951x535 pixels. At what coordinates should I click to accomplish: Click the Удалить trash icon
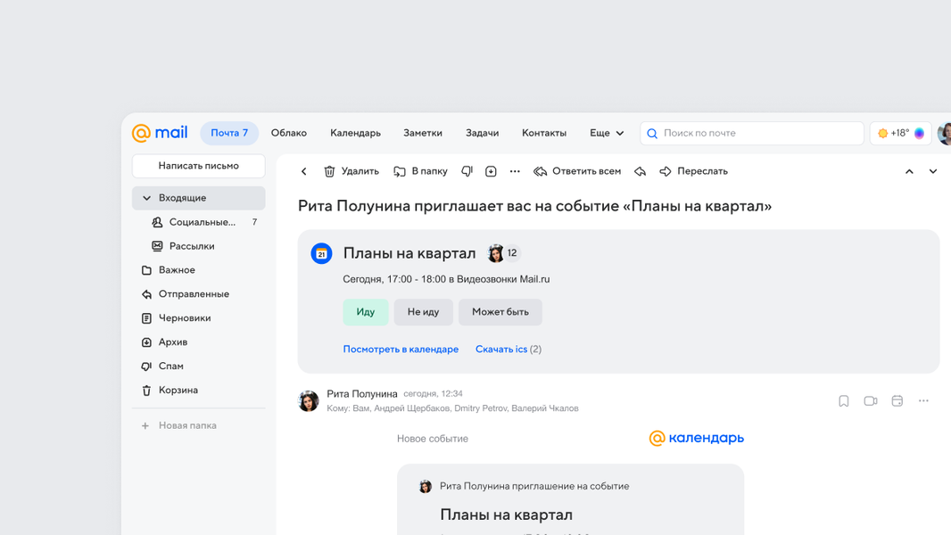point(329,171)
